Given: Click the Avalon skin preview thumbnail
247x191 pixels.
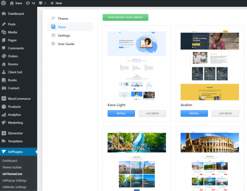Looking at the screenshot, I should pyautogui.click(x=210, y=65).
